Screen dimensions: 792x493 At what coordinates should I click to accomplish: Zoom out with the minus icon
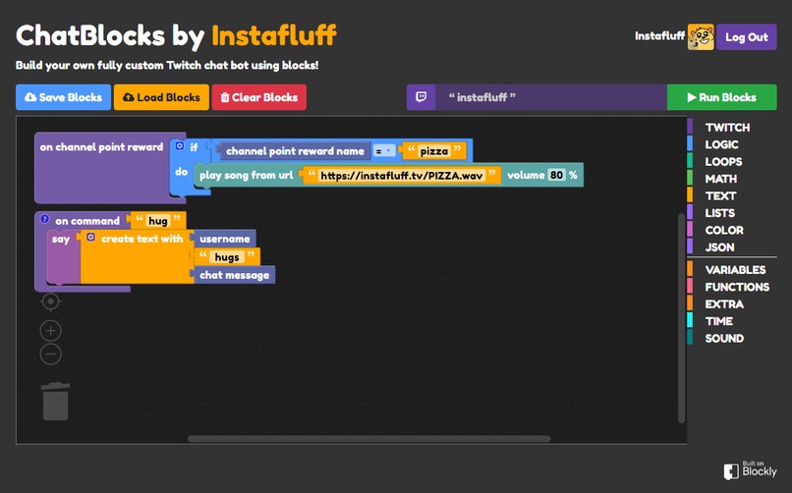pos(50,354)
